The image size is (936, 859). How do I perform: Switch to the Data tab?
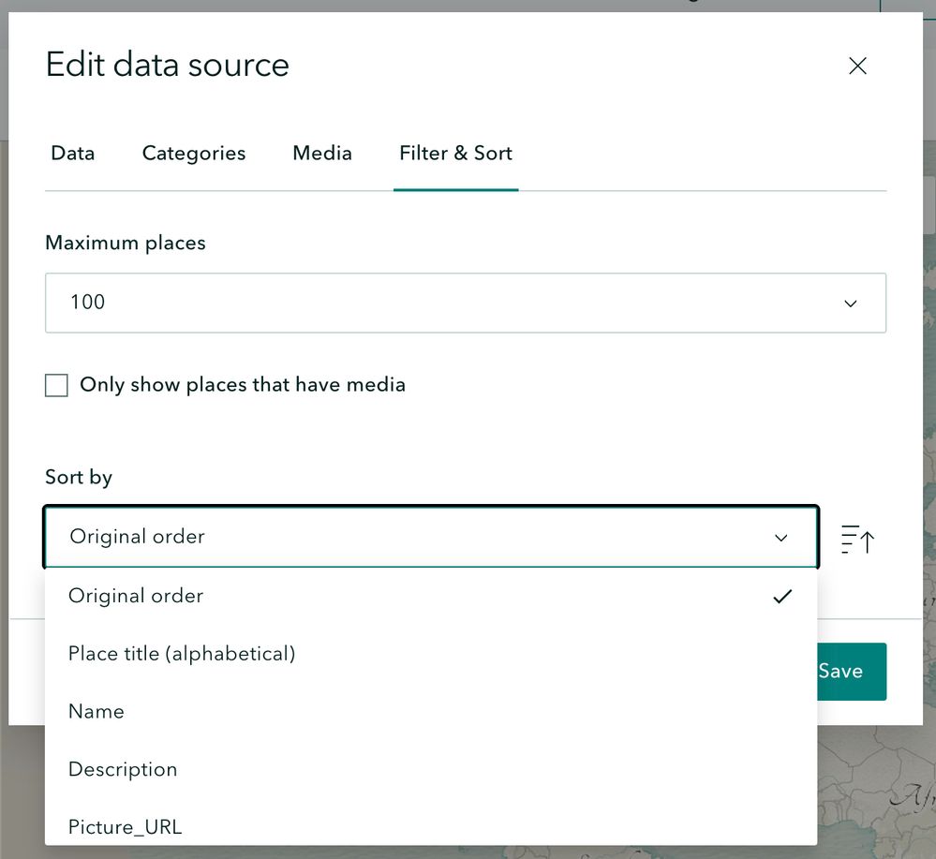pyautogui.click(x=73, y=154)
